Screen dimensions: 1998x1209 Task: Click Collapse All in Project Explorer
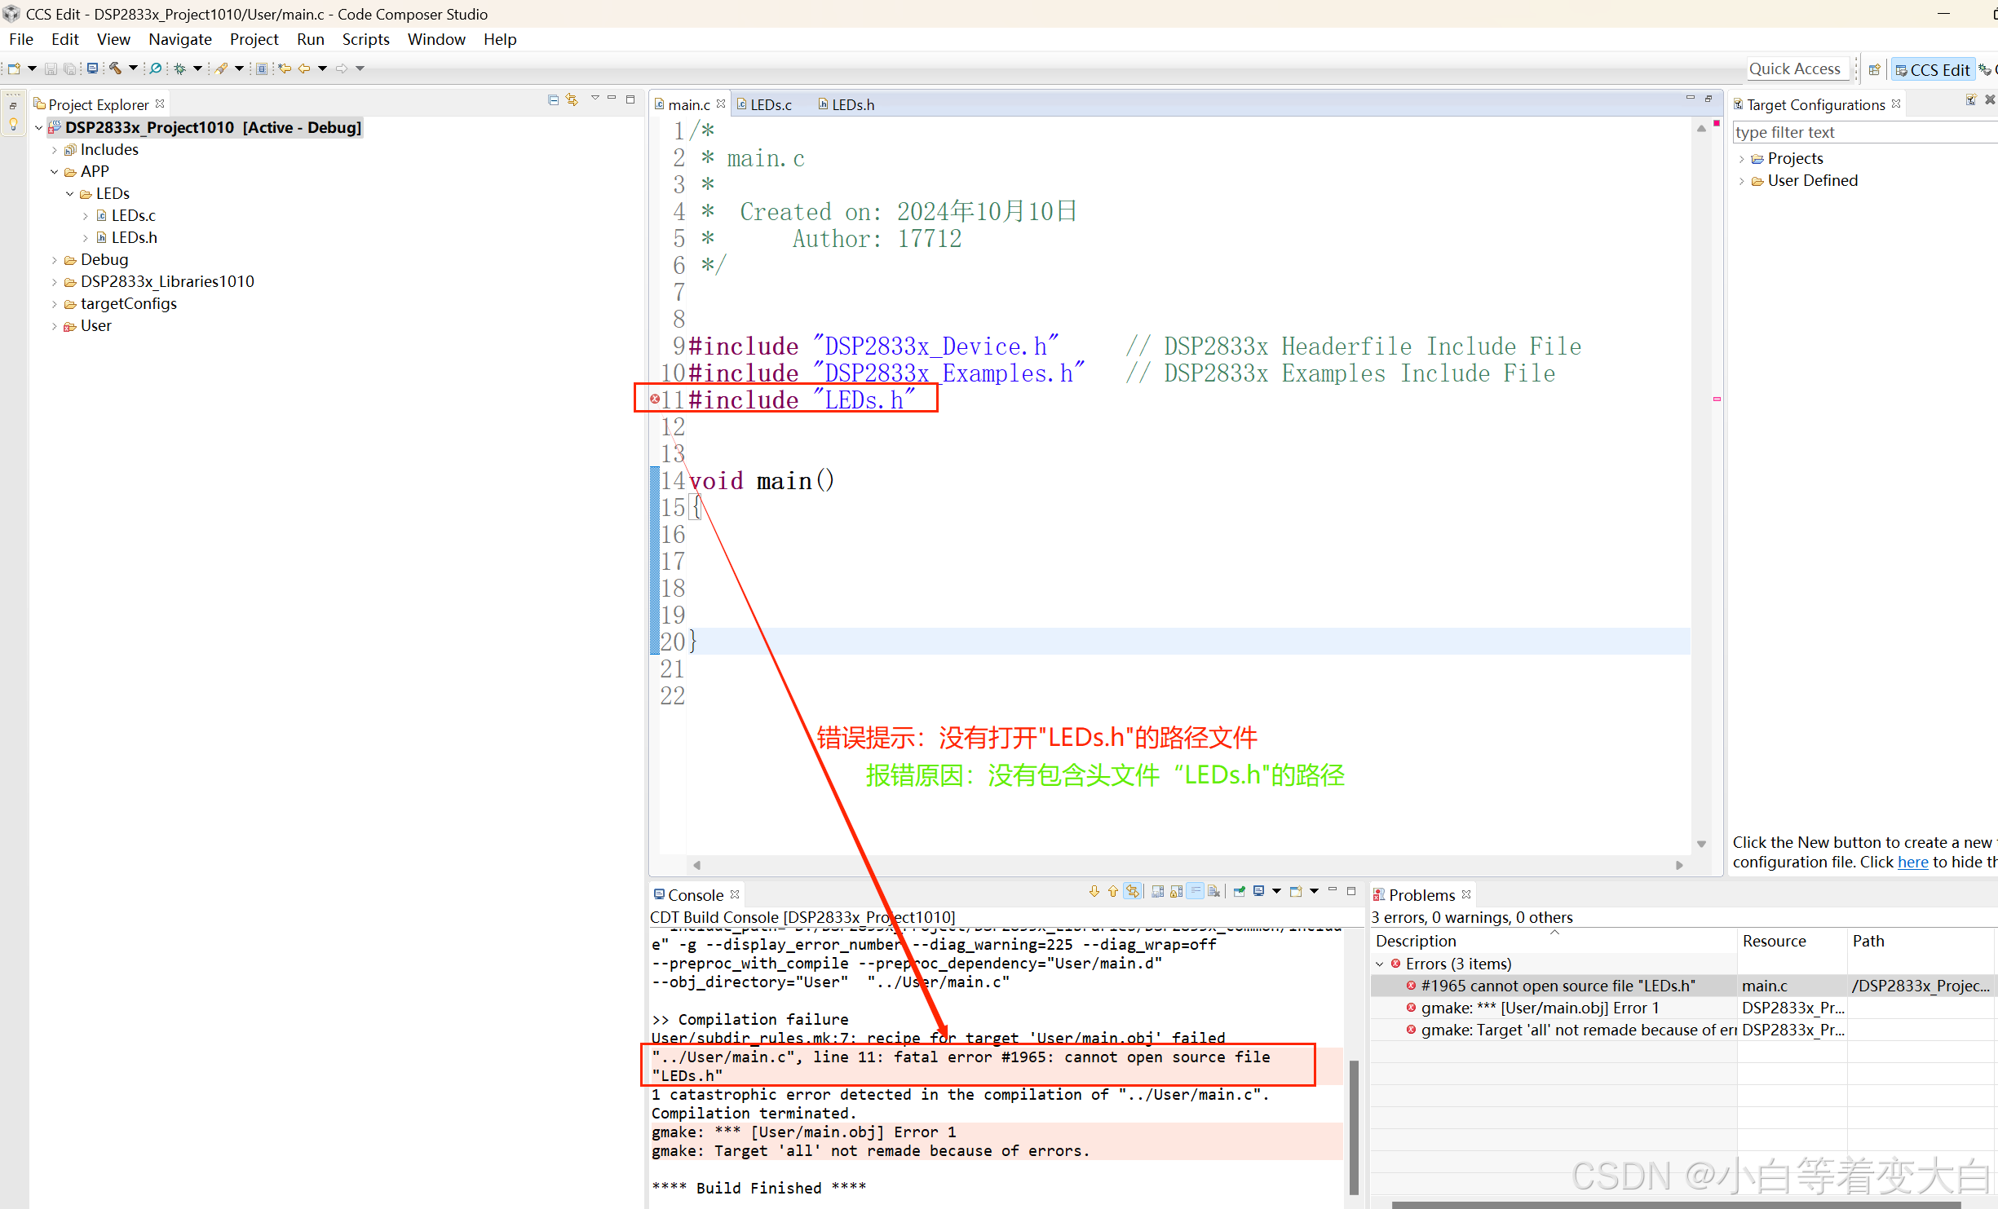(x=554, y=99)
